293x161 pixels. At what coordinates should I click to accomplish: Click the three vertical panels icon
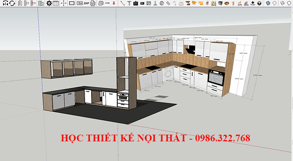[x=41, y=3]
